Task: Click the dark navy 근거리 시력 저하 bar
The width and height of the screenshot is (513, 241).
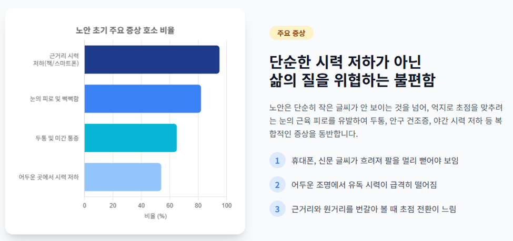Action: (x=152, y=59)
